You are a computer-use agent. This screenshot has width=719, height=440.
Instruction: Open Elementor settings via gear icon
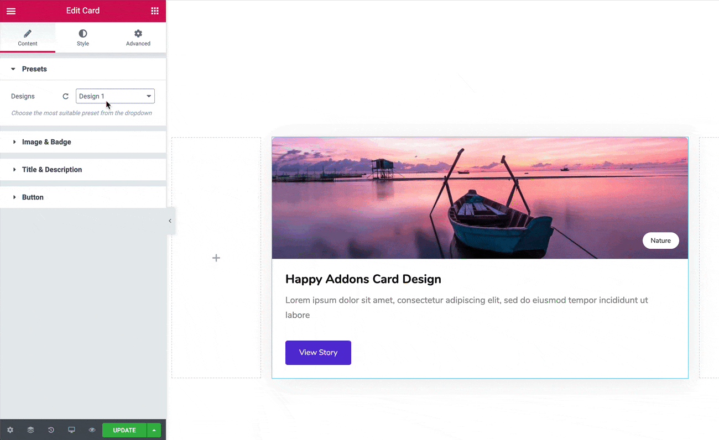click(10, 429)
